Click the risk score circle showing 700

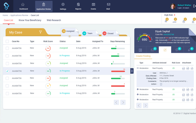point(48,48)
